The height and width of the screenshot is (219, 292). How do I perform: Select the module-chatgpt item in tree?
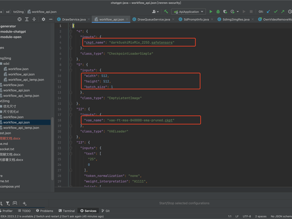pos(13,31)
